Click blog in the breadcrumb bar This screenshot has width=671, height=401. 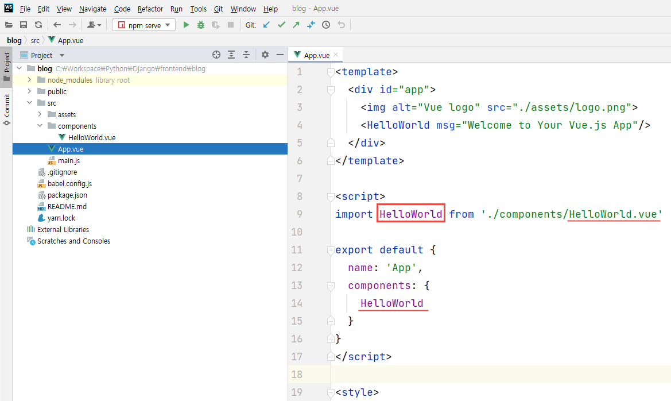(14, 40)
